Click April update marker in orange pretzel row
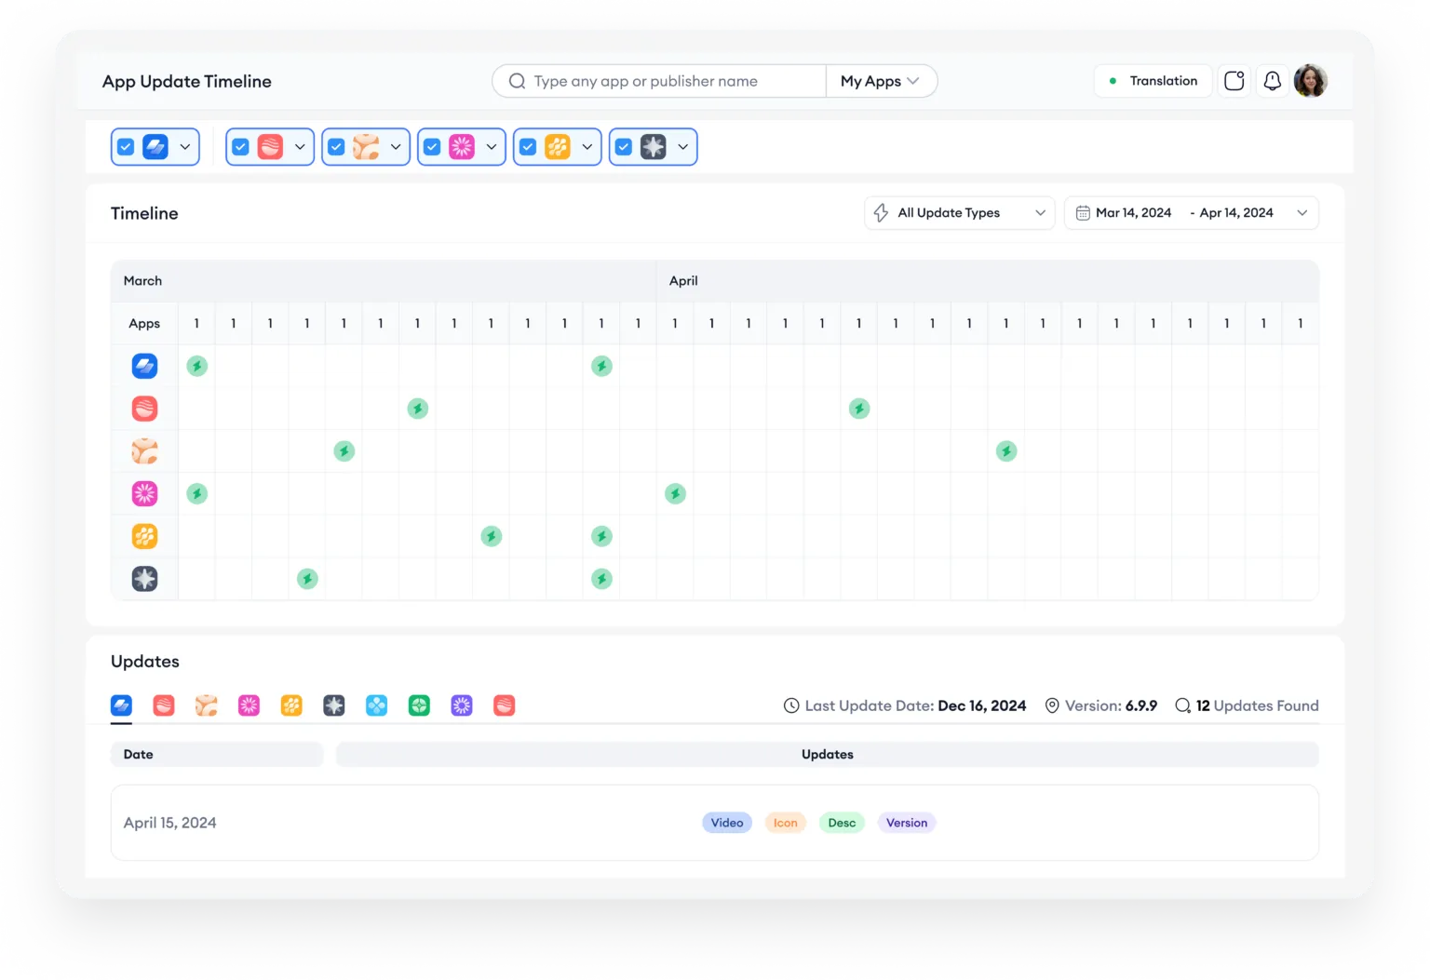1430x980 pixels. (1006, 451)
